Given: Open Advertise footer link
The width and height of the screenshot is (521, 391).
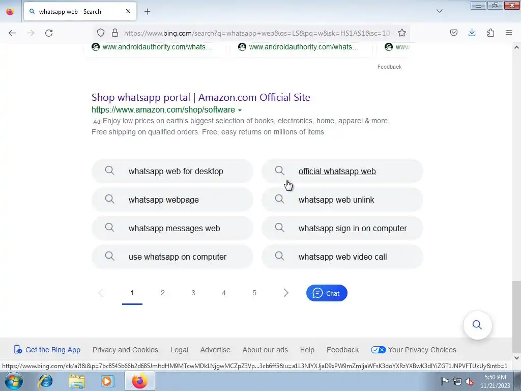Looking at the screenshot, I should tap(215, 350).
